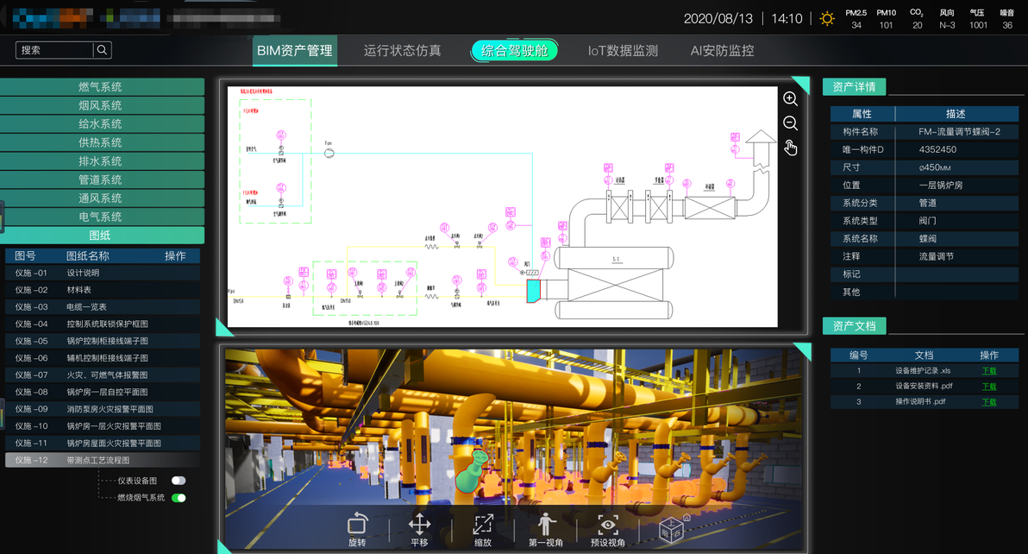
Task: Download the 设备维护记录.xls document
Action: (988, 370)
